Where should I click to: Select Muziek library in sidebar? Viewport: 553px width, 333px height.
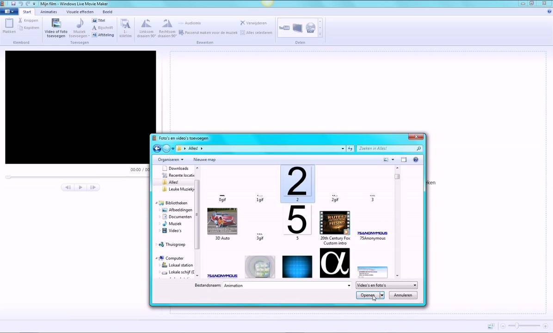point(172,224)
